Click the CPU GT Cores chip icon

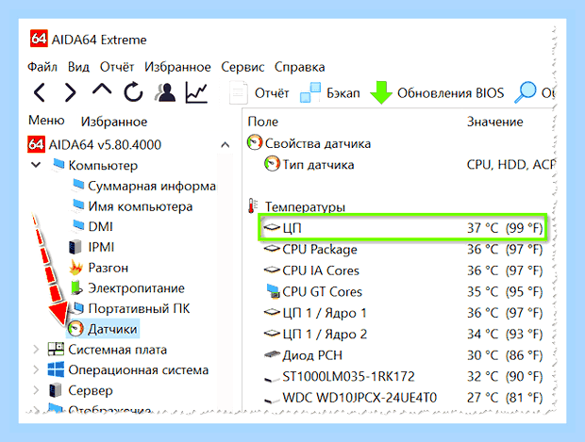(x=273, y=291)
